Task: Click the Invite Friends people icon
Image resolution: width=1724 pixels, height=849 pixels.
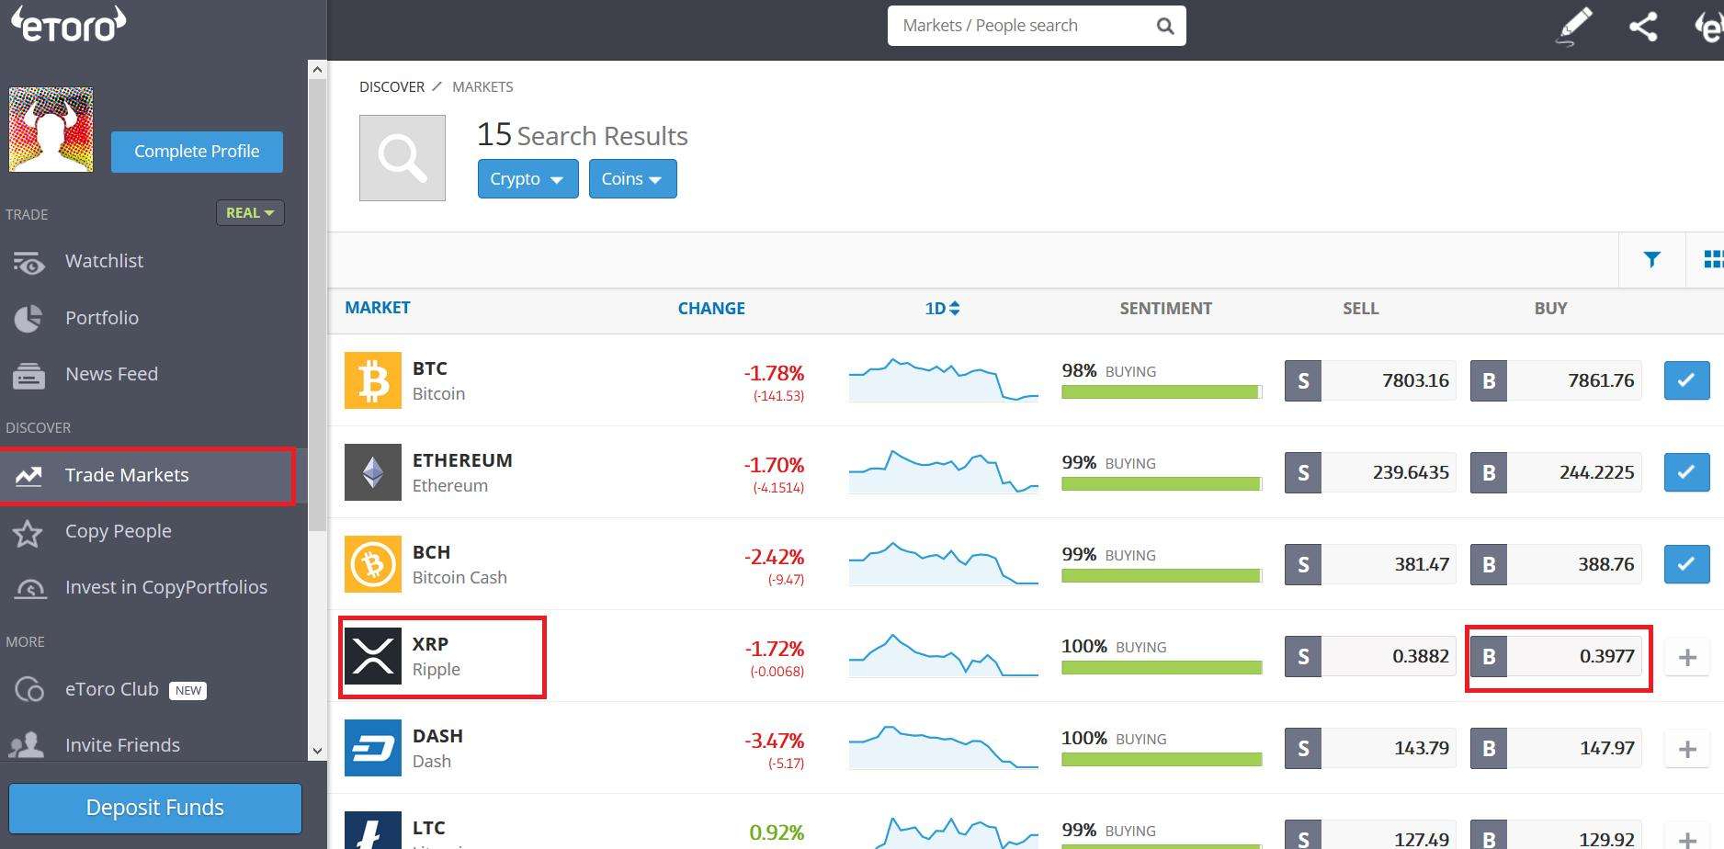Action: click(27, 745)
